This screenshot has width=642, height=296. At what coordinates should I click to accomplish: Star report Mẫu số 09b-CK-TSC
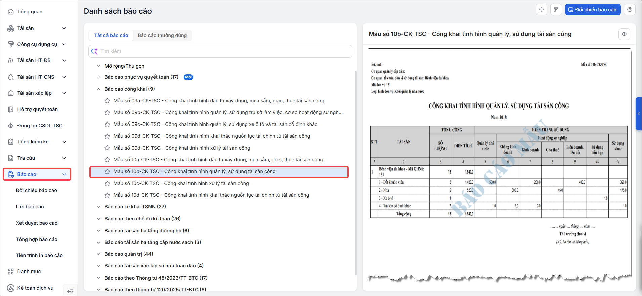click(x=107, y=112)
